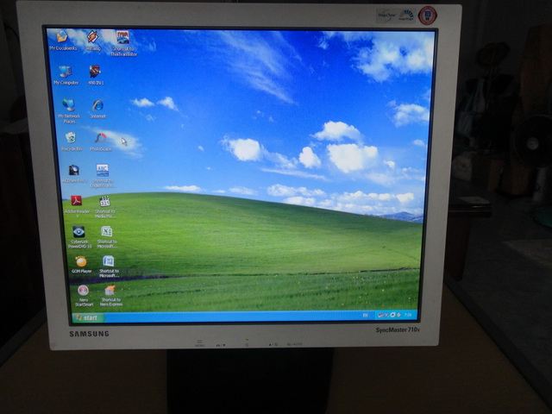
Task: Open the My Documents folder icon
Action: pos(61,37)
